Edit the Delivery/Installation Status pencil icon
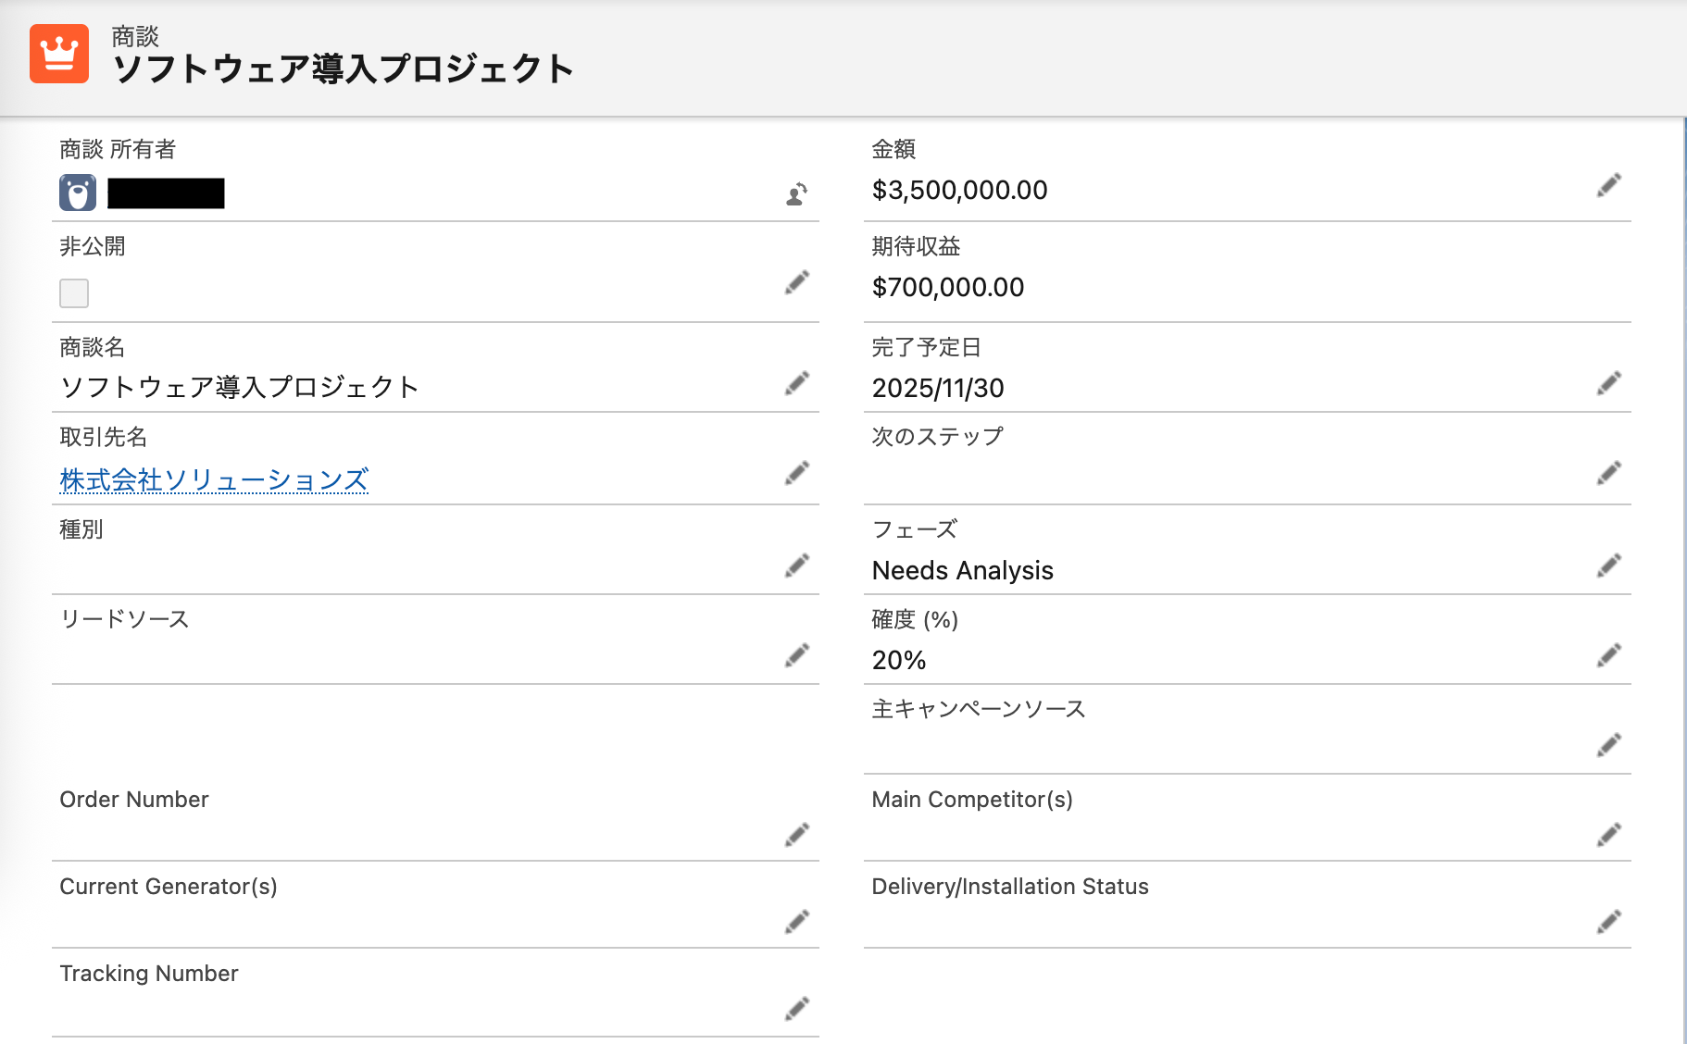Viewport: 1687px width, 1044px height. [1608, 922]
